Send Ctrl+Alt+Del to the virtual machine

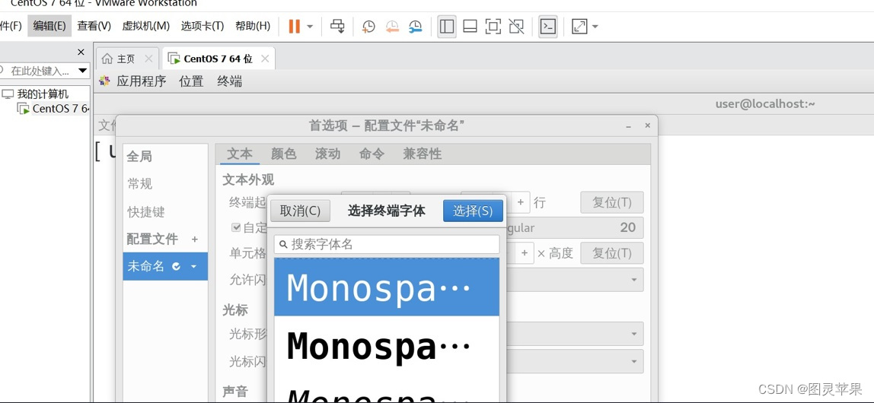tap(337, 26)
